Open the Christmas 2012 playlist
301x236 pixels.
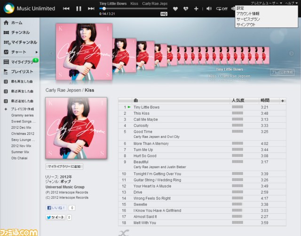tap(23, 134)
